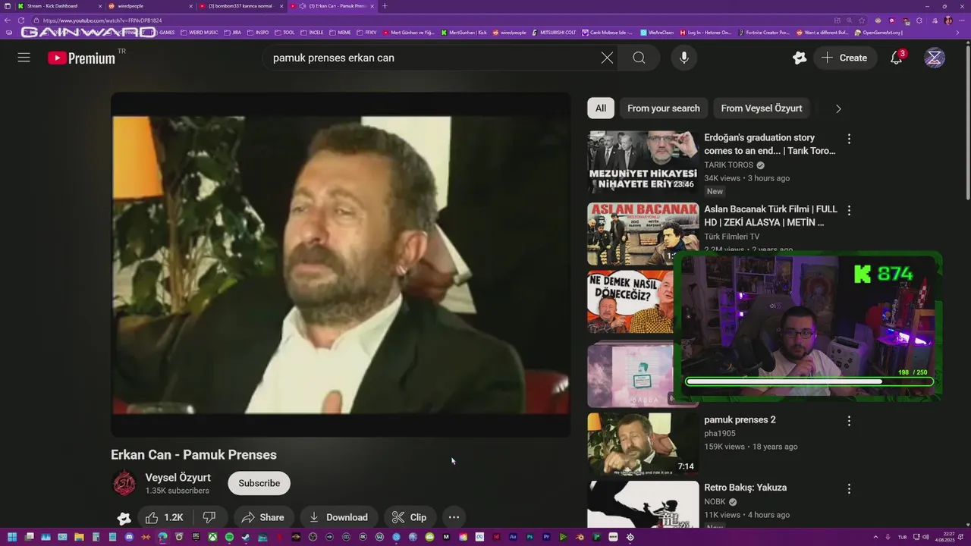Viewport: 971px width, 546px height.
Task: Open Retro Bakış: Yakuza thumbnail
Action: (643, 504)
